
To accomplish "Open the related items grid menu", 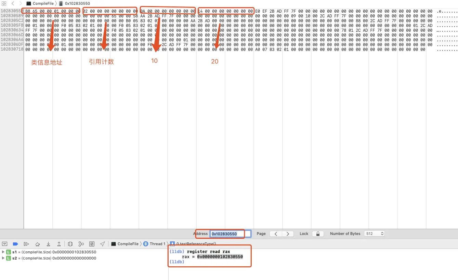I will pyautogui.click(x=4, y=3).
